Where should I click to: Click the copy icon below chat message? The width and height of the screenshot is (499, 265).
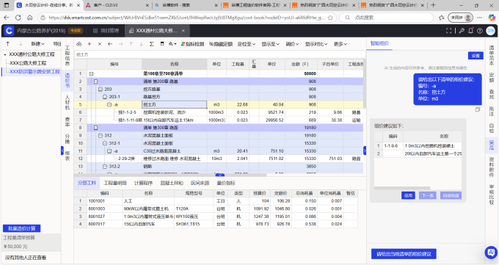478,109
